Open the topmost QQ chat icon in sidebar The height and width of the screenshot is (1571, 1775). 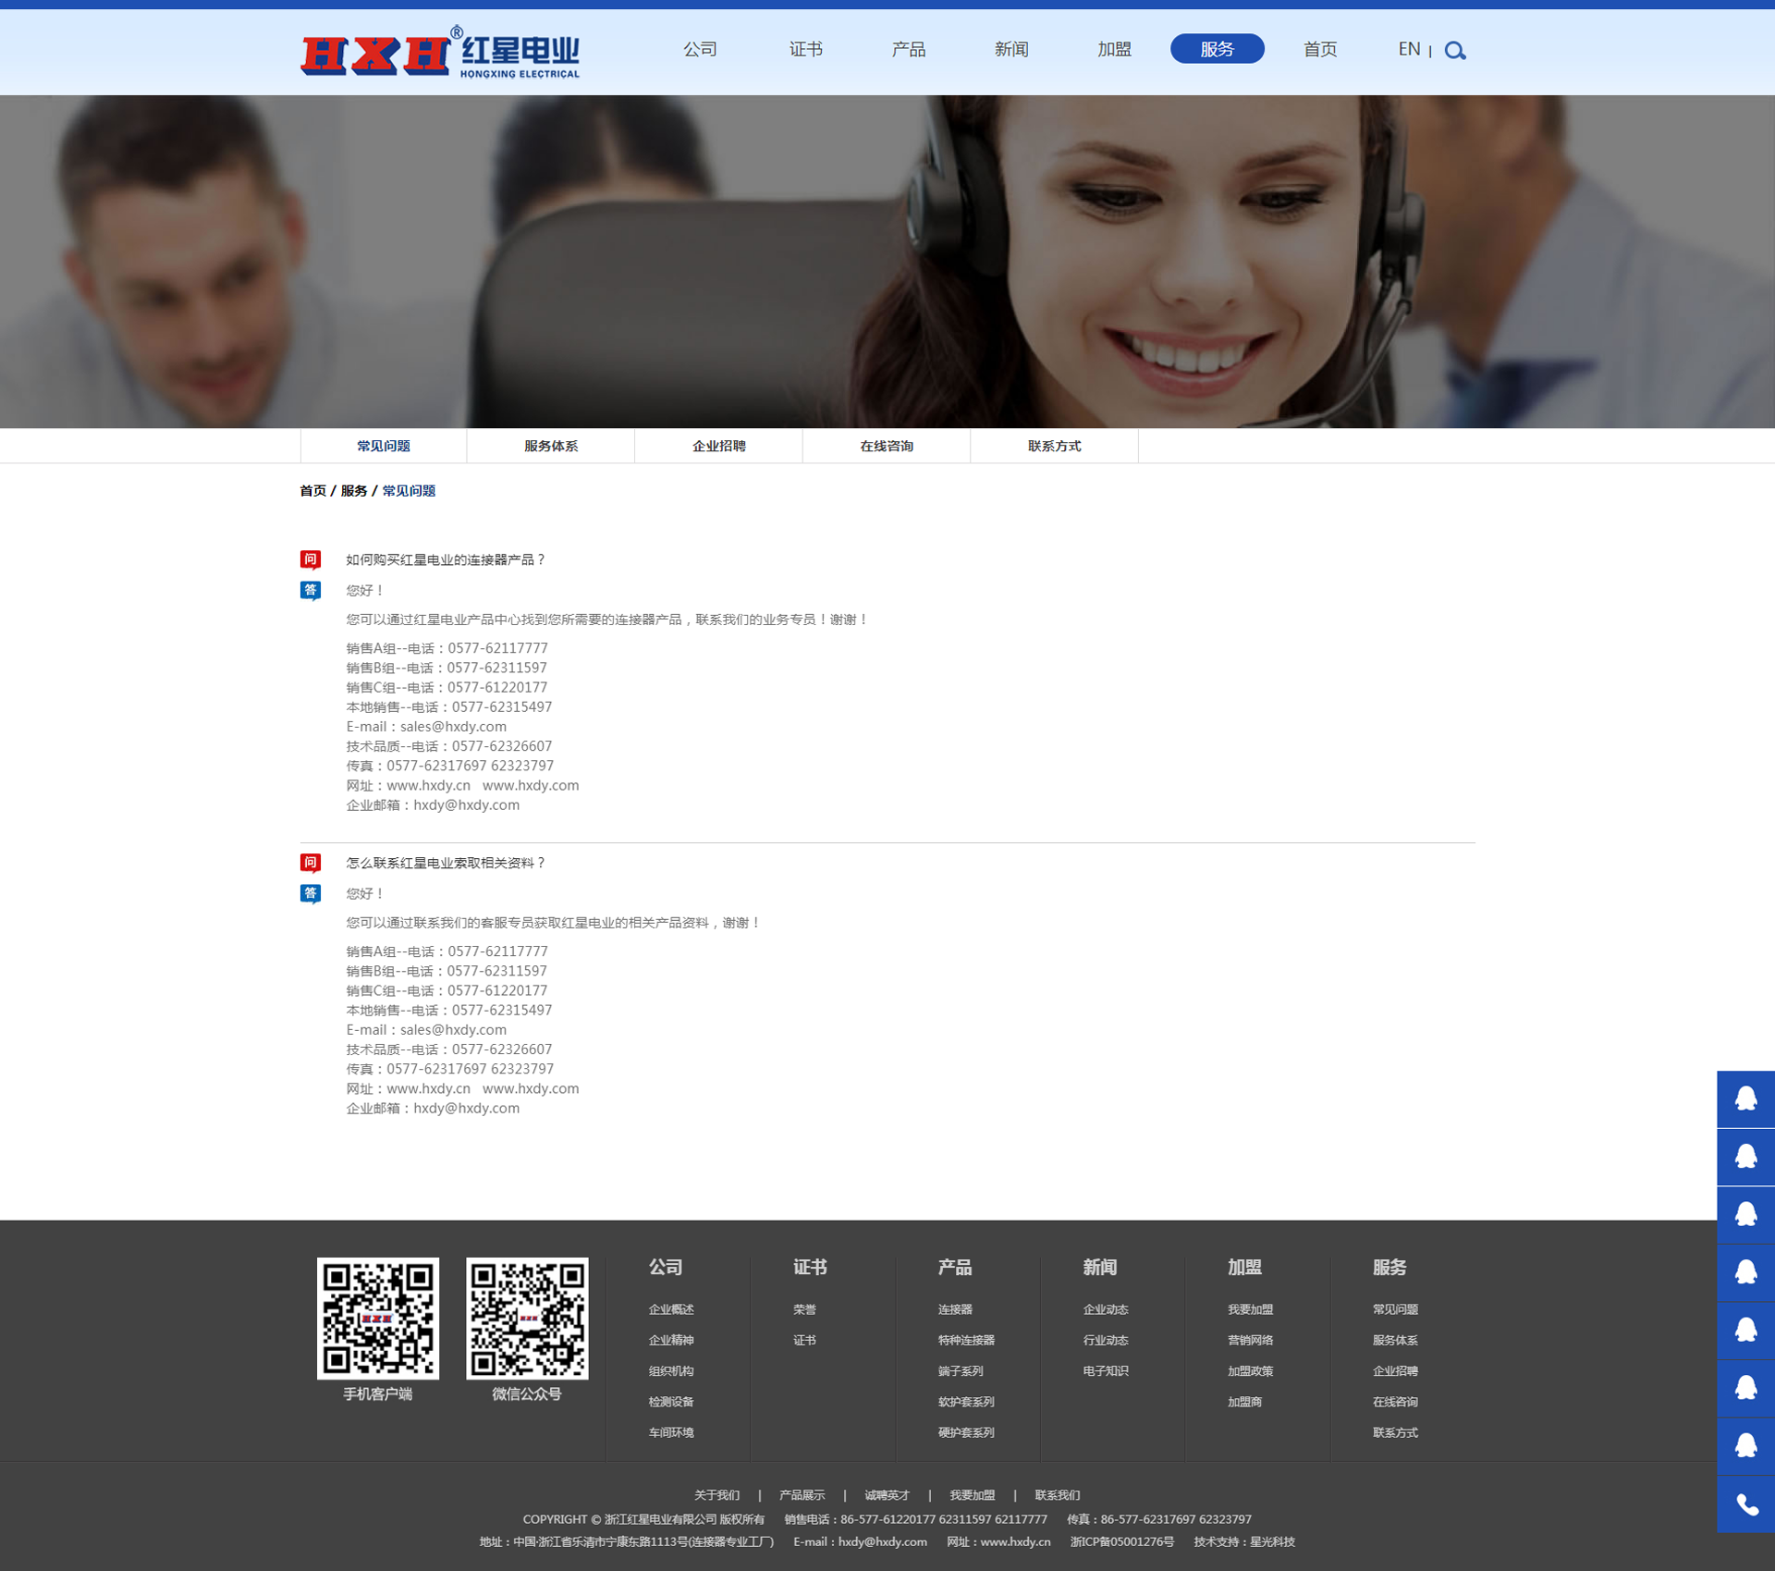[1745, 1098]
